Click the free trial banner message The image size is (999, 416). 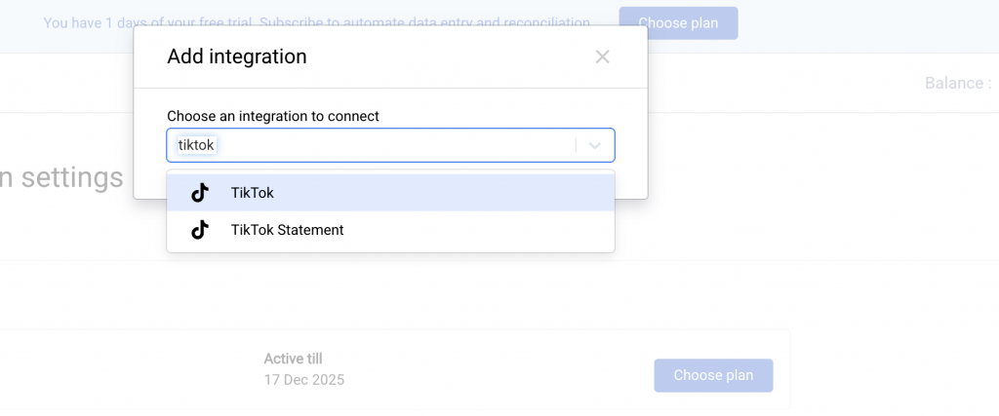coord(317,22)
